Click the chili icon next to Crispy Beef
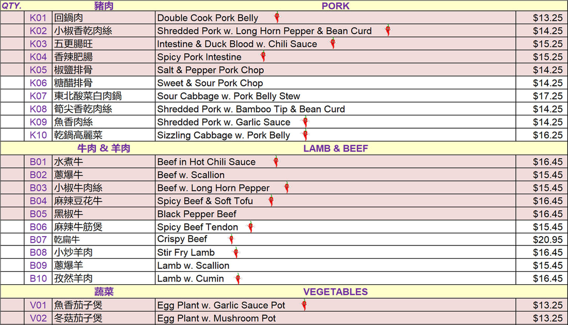Image resolution: width=568 pixels, height=325 pixels. click(231, 239)
